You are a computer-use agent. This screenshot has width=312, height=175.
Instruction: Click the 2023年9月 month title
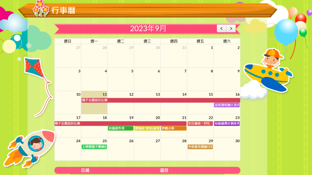coord(148,28)
